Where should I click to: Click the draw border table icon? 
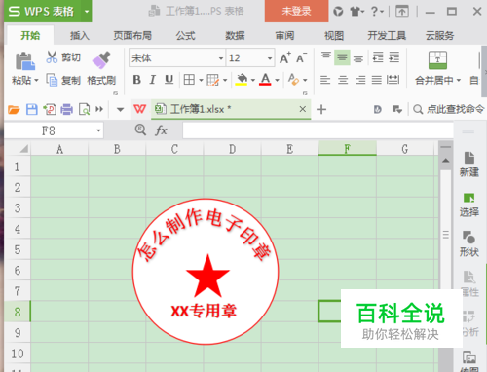[213, 80]
